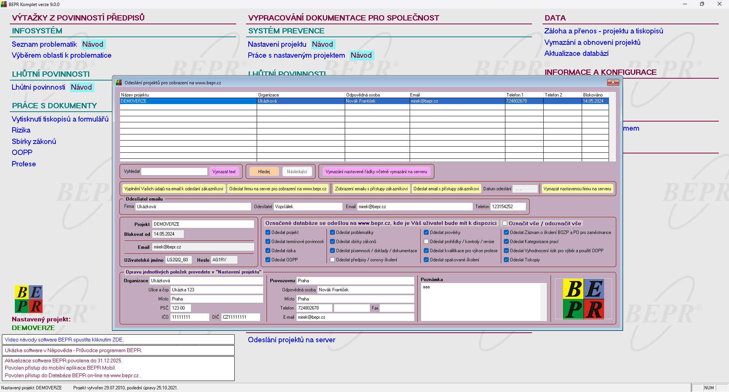This screenshot has width=729, height=392.
Task: Open the Profese link
Action: (24, 164)
